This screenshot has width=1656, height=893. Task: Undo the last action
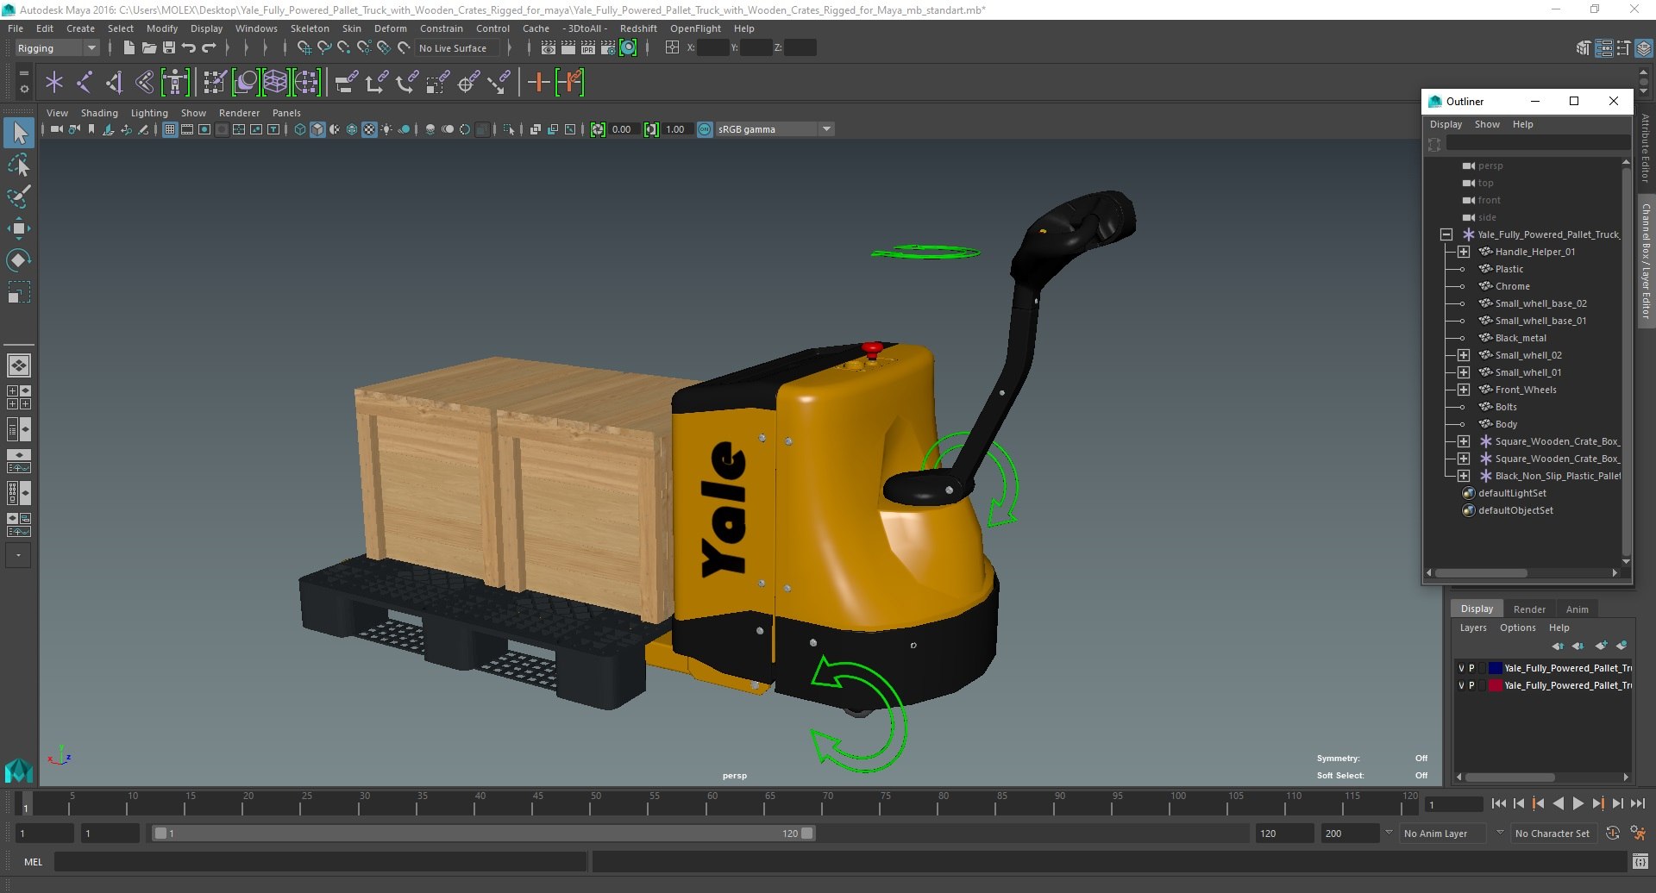point(189,48)
